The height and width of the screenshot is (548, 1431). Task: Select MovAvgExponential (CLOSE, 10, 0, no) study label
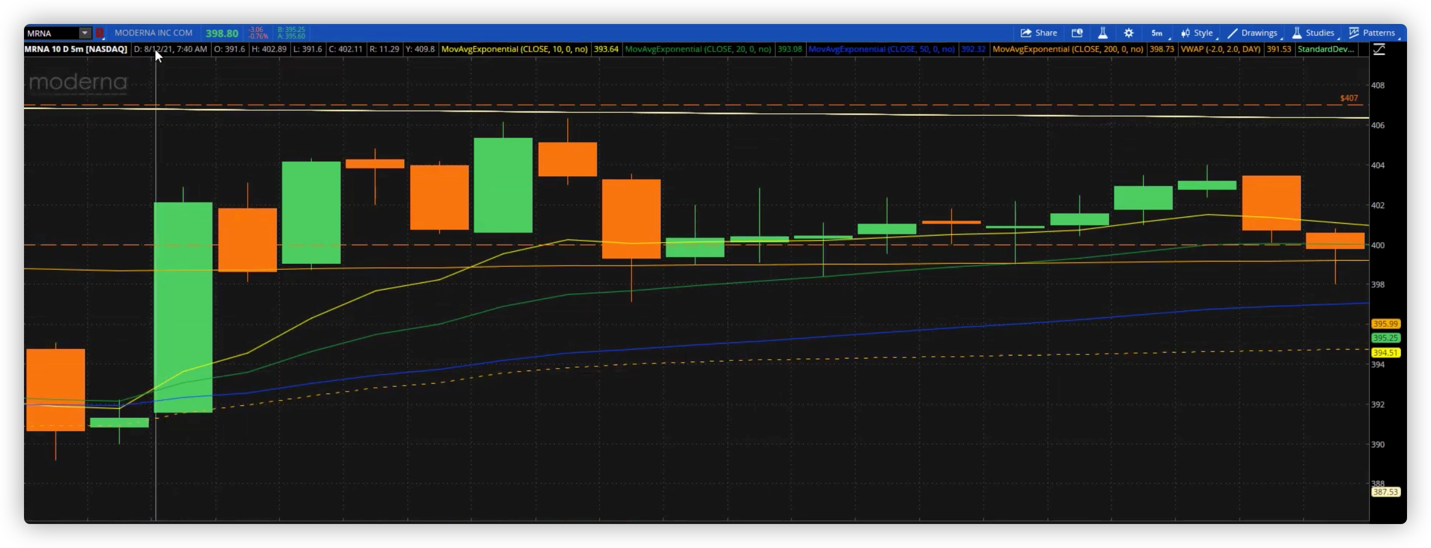click(x=515, y=49)
